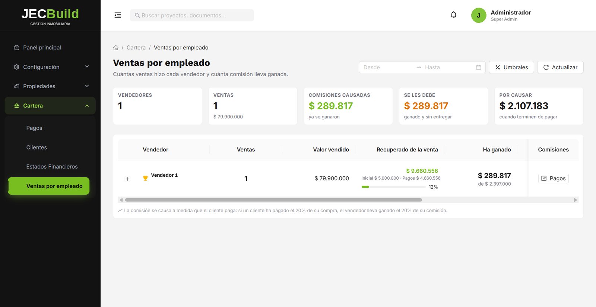Image resolution: width=596 pixels, height=307 pixels.
Task: Collapse sidebar with the menu fold icon
Action: [x=118, y=15]
